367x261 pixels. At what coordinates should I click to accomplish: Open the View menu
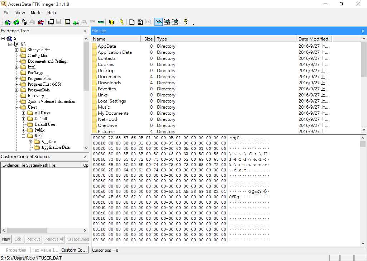pyautogui.click(x=20, y=13)
